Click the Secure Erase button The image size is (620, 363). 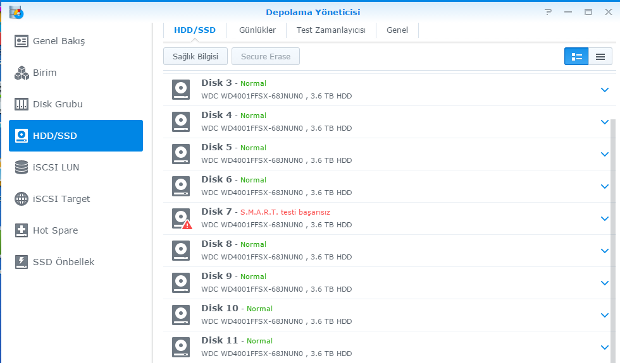click(265, 56)
